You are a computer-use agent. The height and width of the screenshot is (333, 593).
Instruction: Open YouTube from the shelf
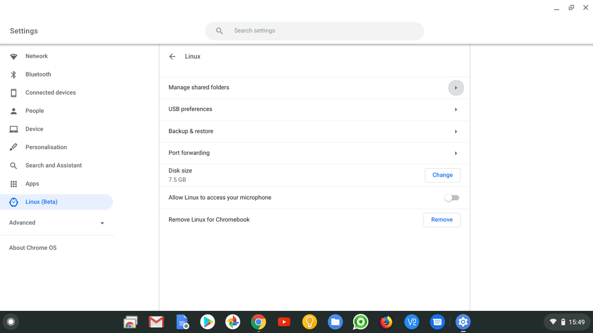[x=284, y=322]
